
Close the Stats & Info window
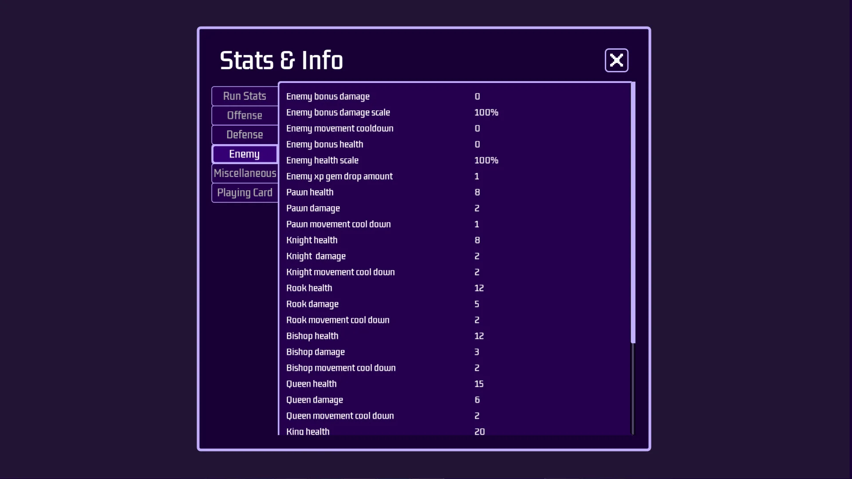(616, 60)
